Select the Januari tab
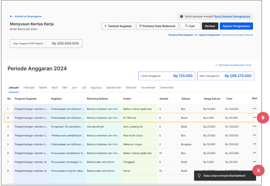Screen dimensions: 270x186 point(14,88)
